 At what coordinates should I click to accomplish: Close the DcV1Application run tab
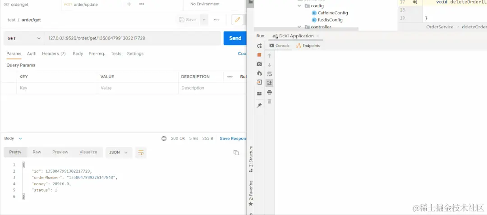pos(318,36)
